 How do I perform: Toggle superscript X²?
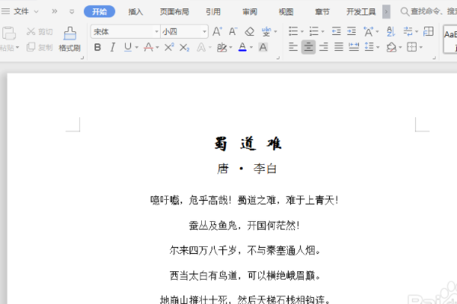(x=169, y=47)
